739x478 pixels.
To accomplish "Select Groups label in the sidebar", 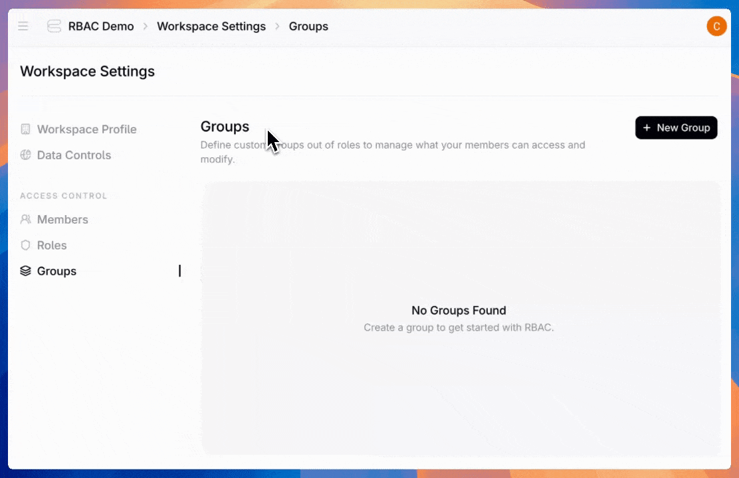I will (x=56, y=272).
